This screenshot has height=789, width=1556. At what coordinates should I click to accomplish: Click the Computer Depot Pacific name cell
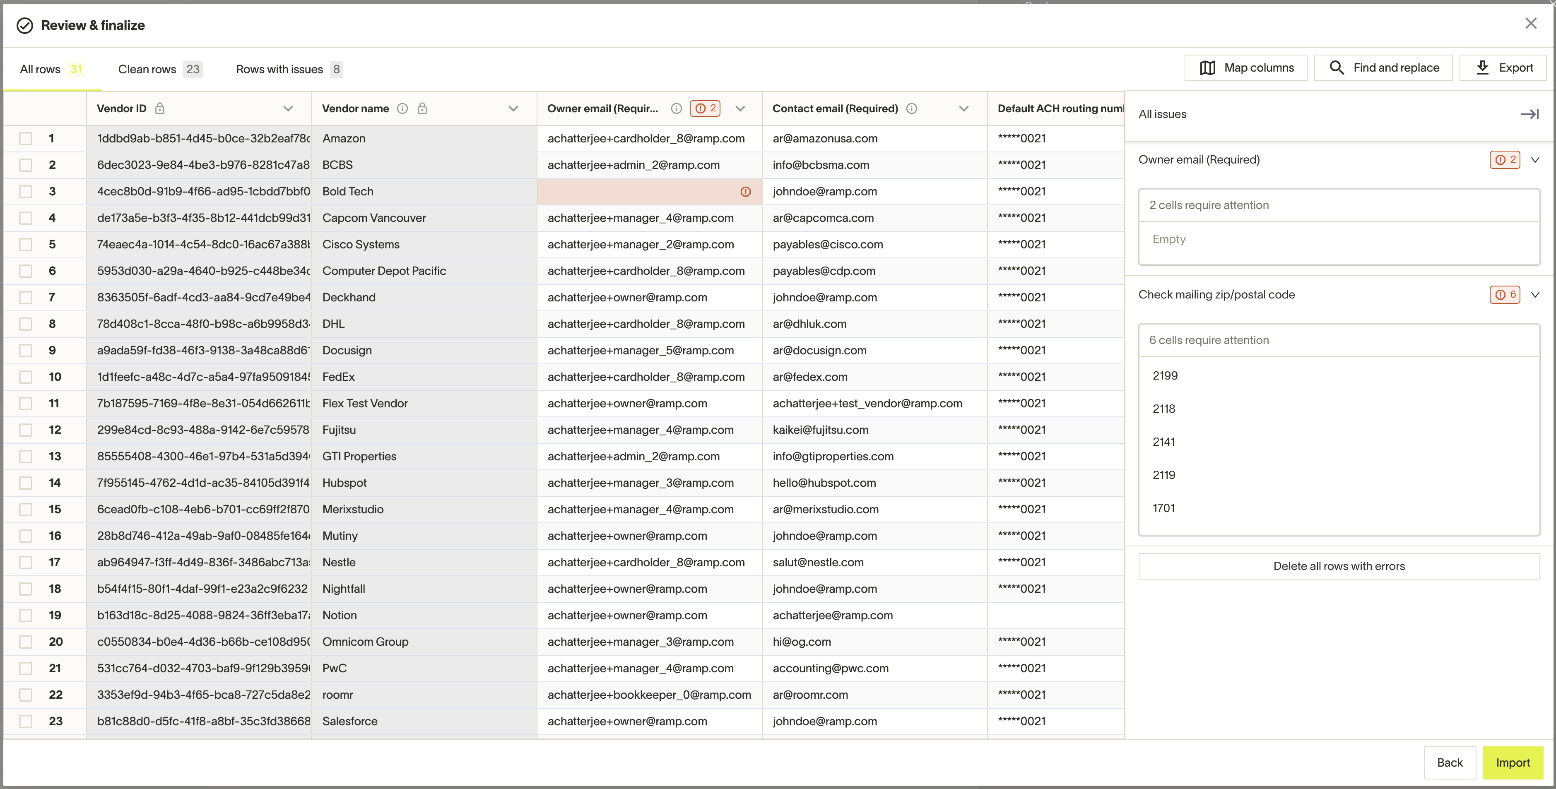pos(424,271)
